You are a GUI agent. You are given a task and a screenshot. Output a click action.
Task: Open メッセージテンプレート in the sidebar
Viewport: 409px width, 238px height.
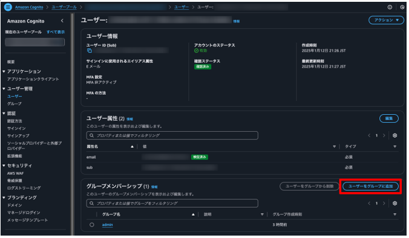point(27,220)
